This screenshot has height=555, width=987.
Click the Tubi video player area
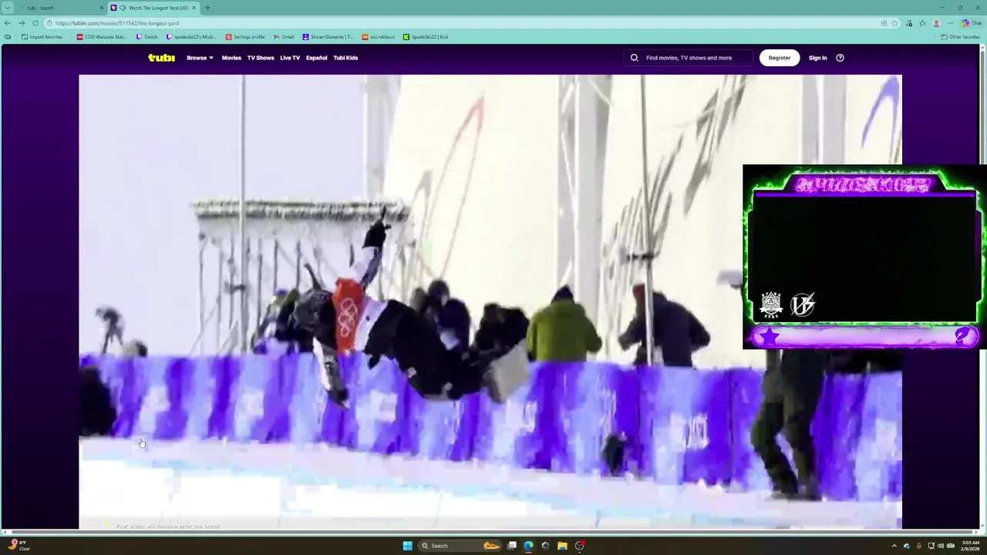(x=490, y=301)
